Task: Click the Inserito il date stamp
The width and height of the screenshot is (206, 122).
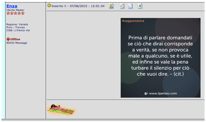Action: pyautogui.click(x=78, y=6)
